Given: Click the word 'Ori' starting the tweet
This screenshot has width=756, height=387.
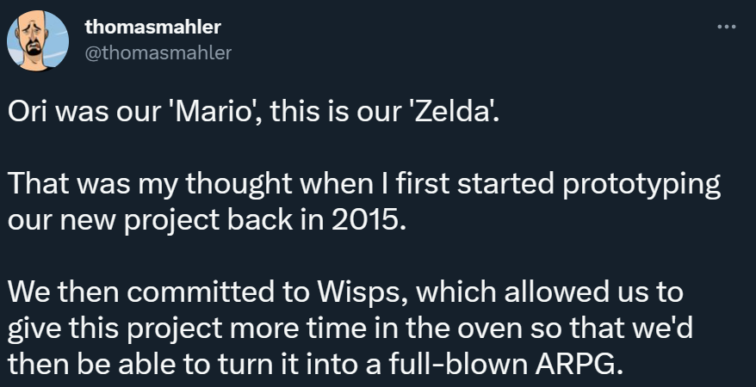Looking at the screenshot, I should (x=26, y=115).
